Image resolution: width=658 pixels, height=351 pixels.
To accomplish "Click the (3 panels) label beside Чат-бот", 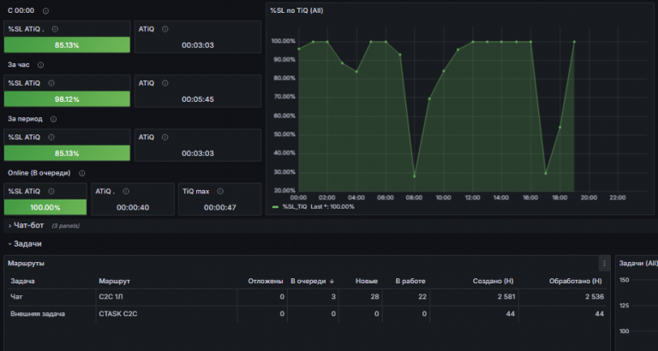I will [65, 226].
